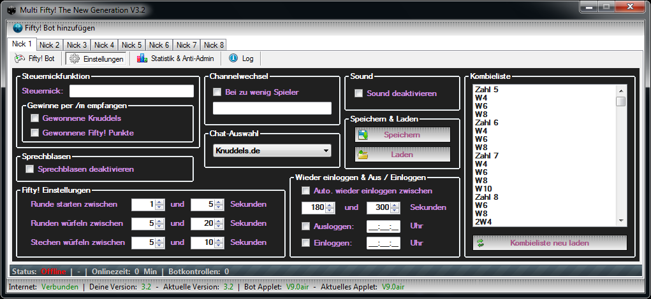The width and height of the screenshot is (651, 299).
Task: Click the Ausloggen time input field
Action: (384, 227)
